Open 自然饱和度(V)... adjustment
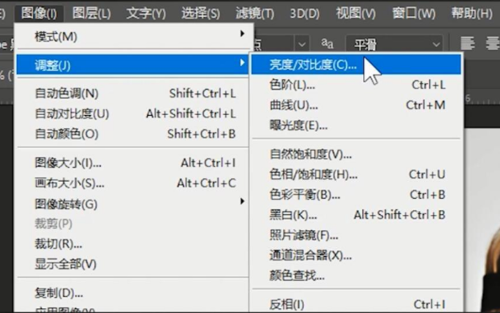This screenshot has height=313, width=500. tap(356, 154)
